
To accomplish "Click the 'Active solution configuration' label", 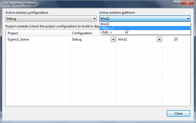I will click(27, 13).
